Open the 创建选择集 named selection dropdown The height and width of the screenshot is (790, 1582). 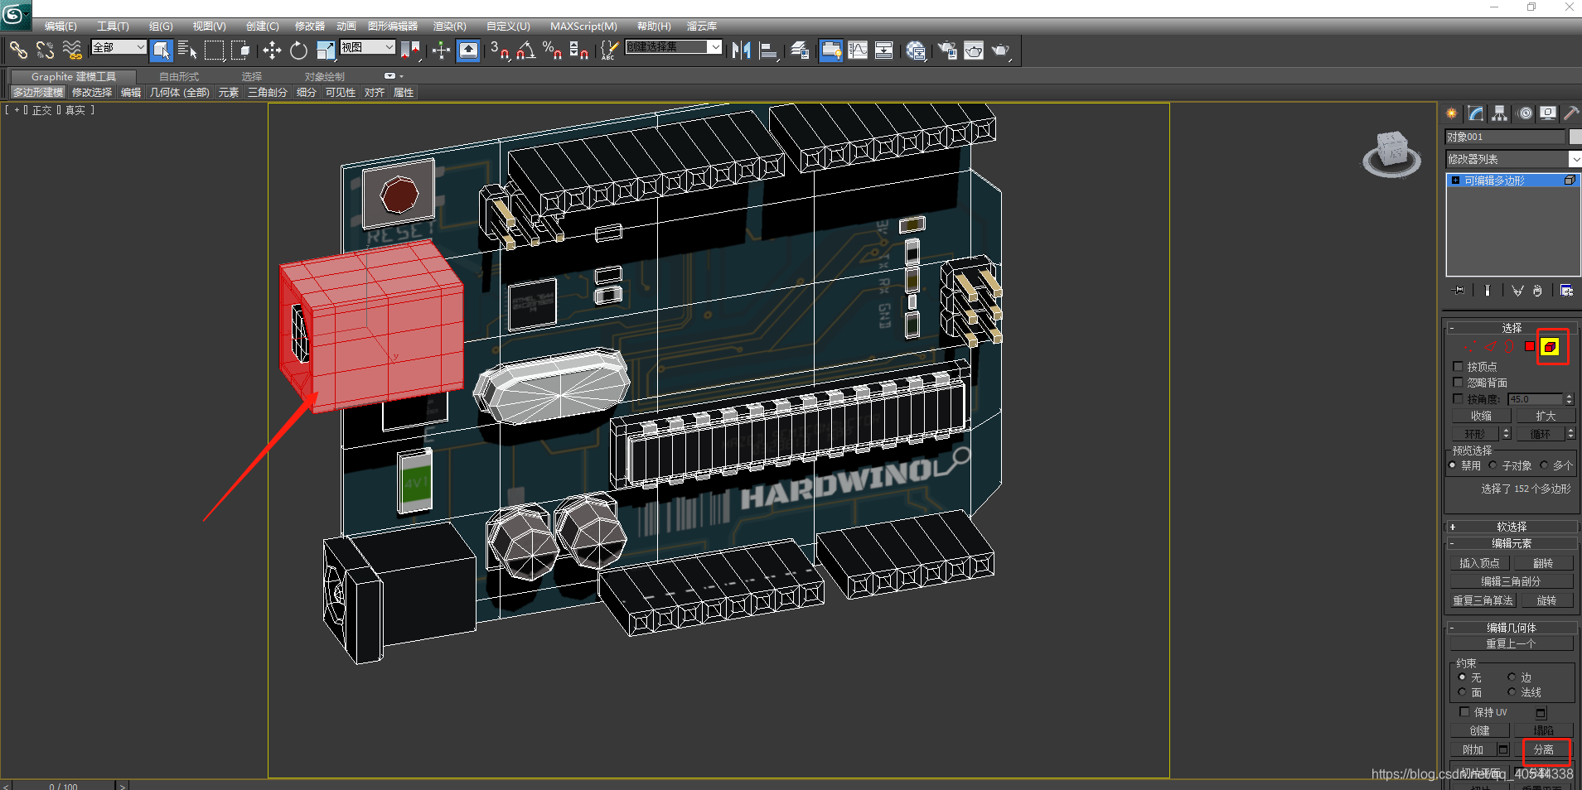673,47
